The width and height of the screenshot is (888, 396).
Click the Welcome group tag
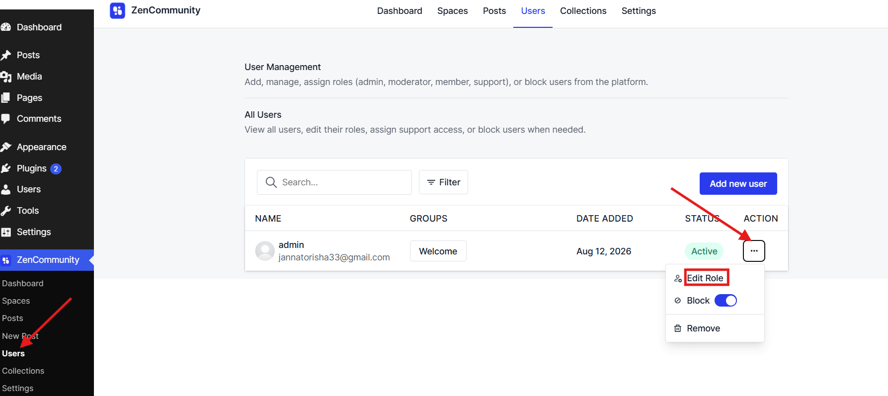438,251
